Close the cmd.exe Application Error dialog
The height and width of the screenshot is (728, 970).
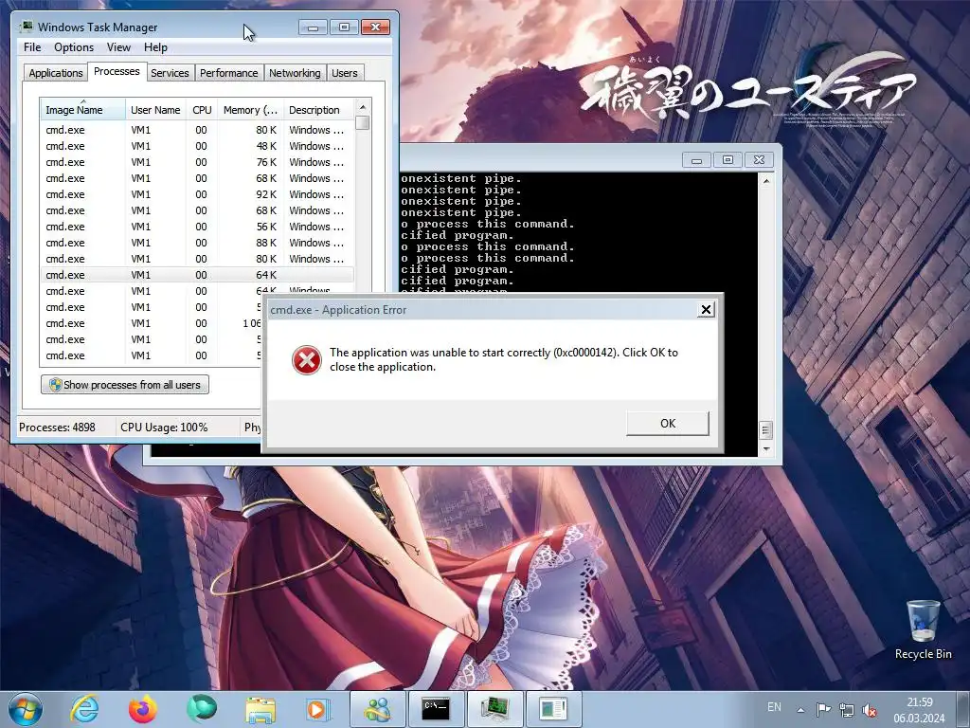pyautogui.click(x=705, y=310)
